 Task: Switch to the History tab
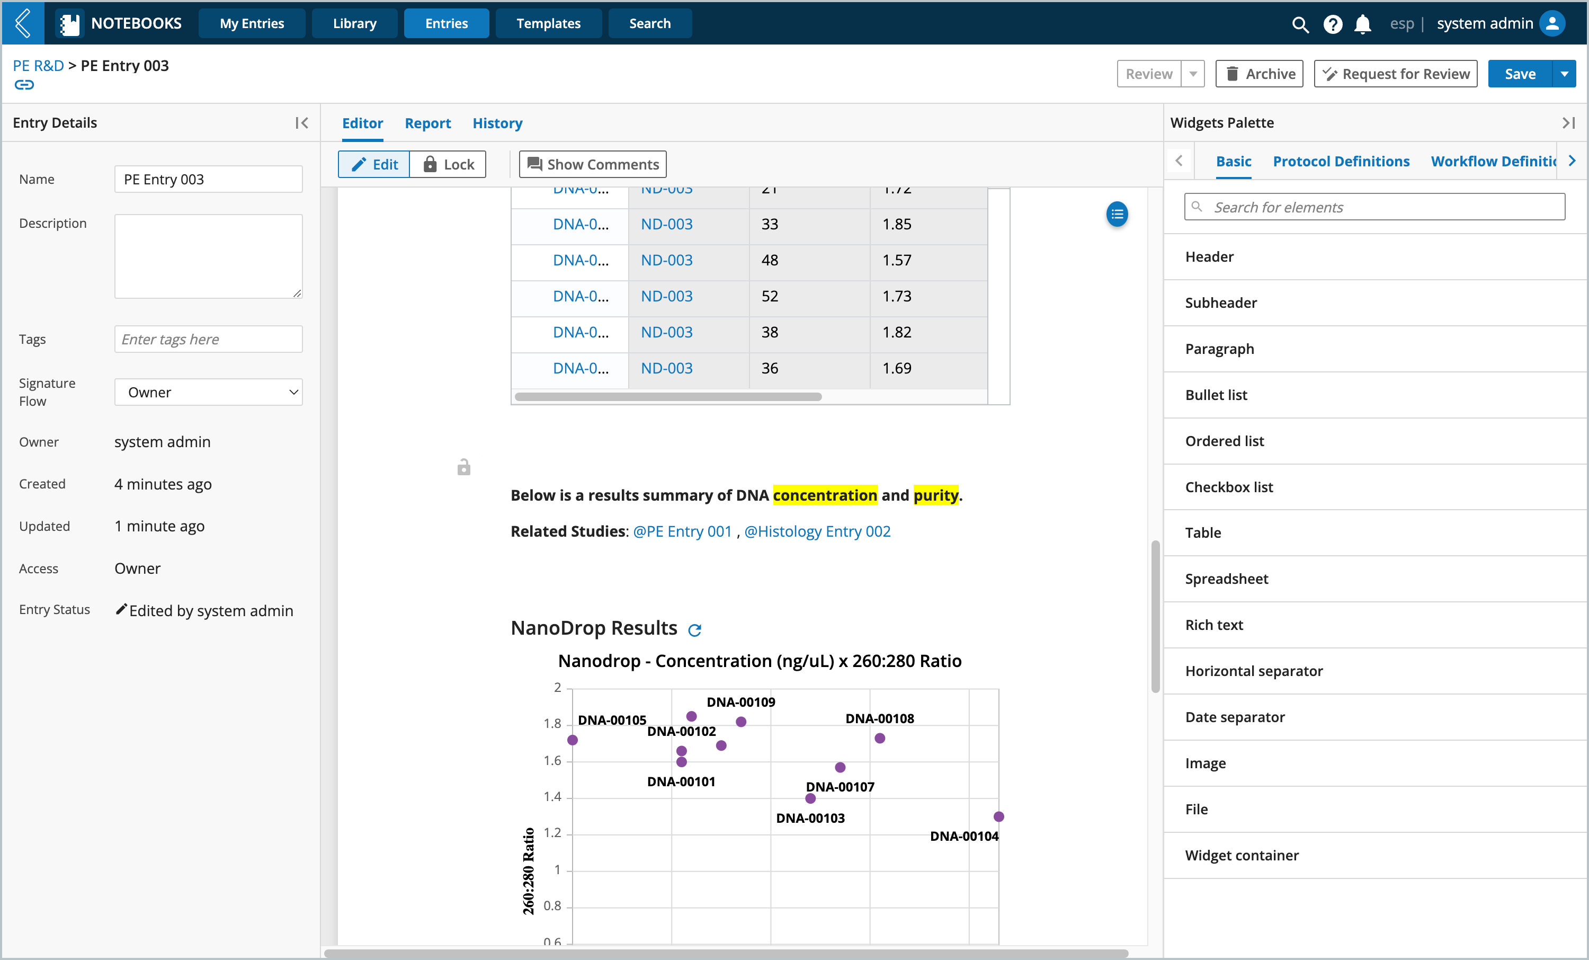497,122
